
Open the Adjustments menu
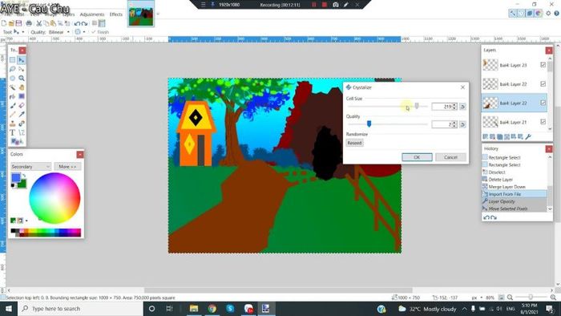coord(92,14)
